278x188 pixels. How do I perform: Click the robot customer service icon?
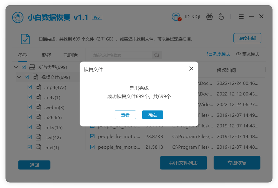tap(209, 17)
